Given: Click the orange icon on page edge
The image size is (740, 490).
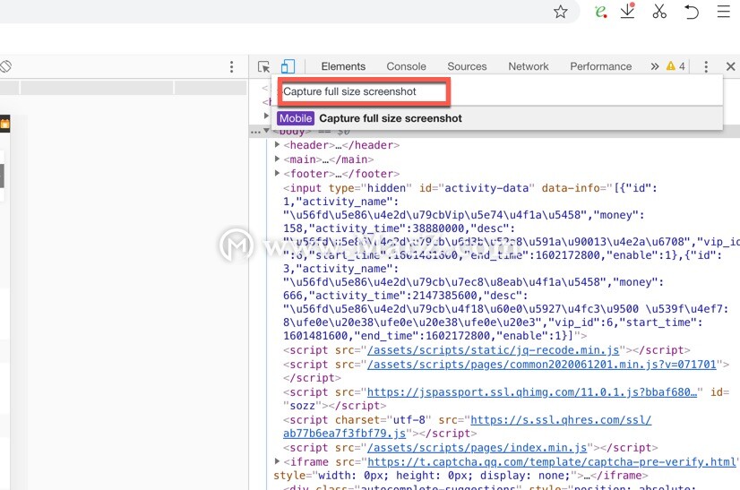Looking at the screenshot, I should coord(4,125).
